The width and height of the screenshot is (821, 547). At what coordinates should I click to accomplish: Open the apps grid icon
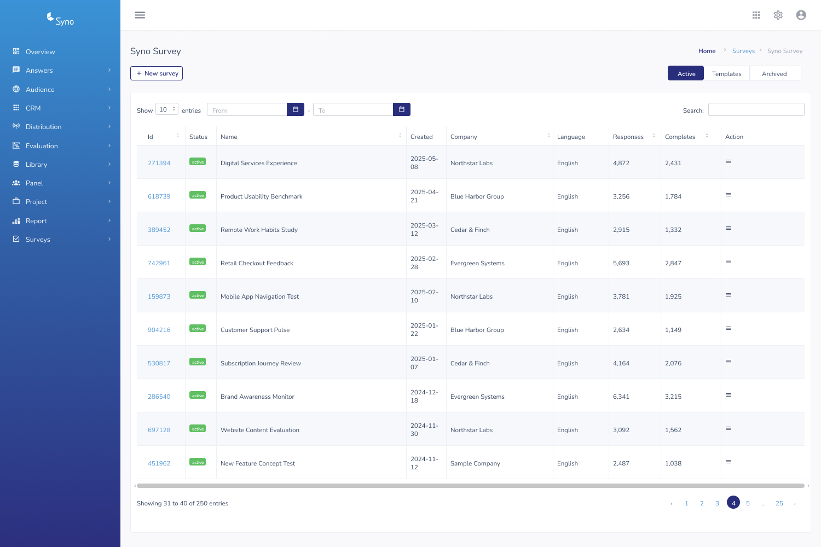pyautogui.click(x=756, y=15)
